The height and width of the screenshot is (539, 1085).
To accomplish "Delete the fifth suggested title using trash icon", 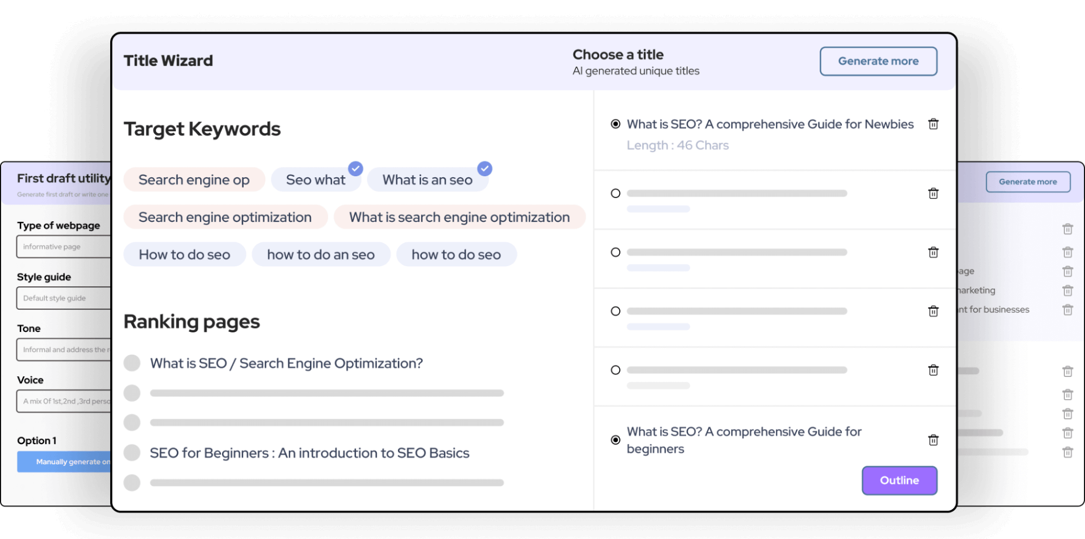I will pos(933,370).
